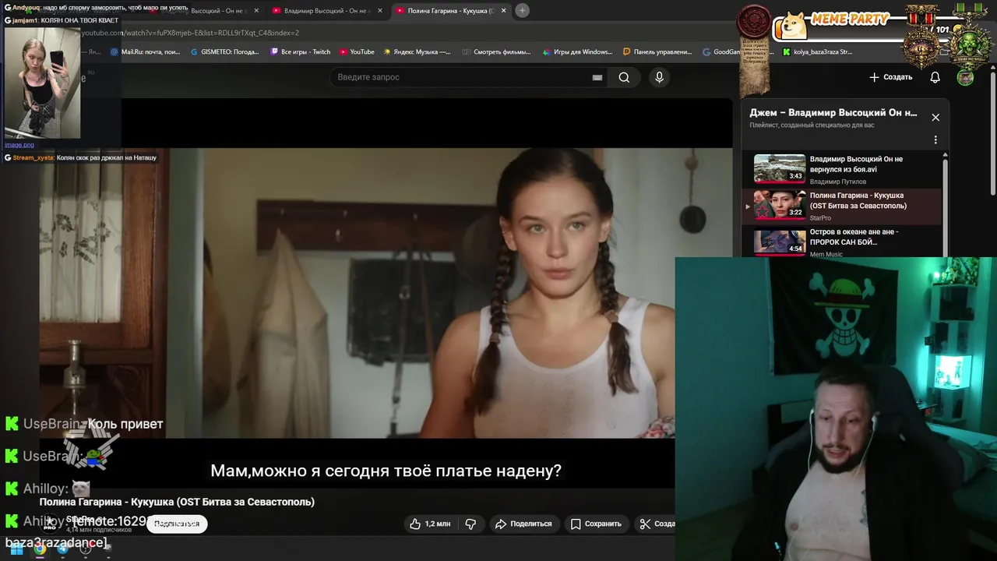Click the Поделиться share button
The image size is (997, 561).
(523, 524)
